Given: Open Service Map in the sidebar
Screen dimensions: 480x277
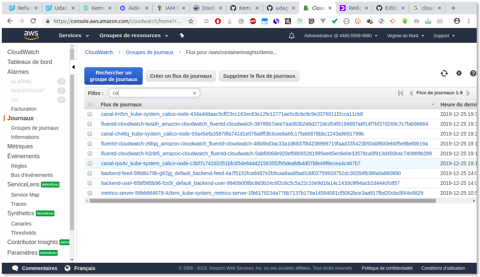Looking at the screenshot, I should 25,195.
